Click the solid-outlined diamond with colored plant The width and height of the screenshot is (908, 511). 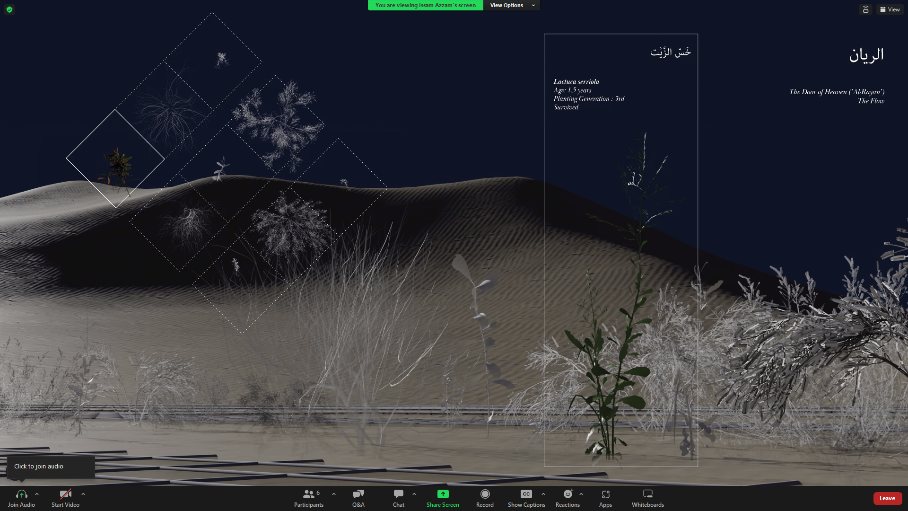click(x=115, y=159)
